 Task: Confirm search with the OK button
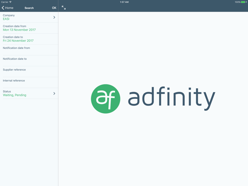point(54,8)
